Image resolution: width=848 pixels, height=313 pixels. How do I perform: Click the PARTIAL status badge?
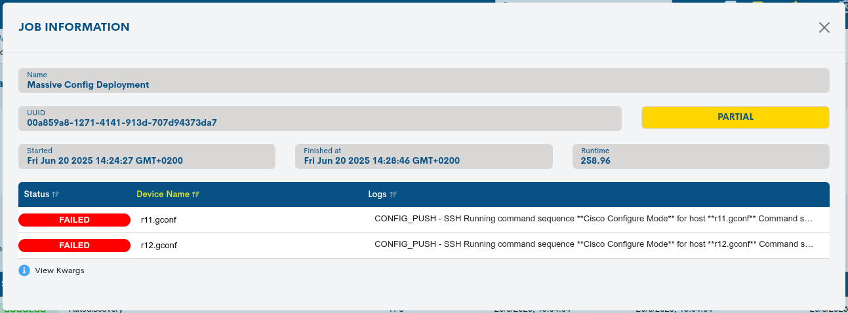(735, 117)
